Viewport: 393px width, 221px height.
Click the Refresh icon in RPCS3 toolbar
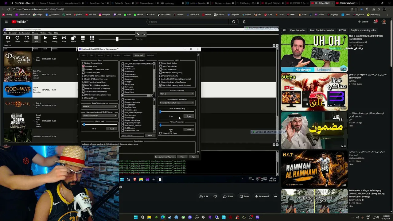click(x=18, y=39)
